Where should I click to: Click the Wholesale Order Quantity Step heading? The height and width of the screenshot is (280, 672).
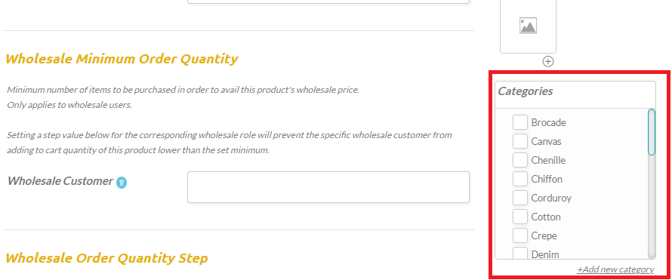(106, 258)
